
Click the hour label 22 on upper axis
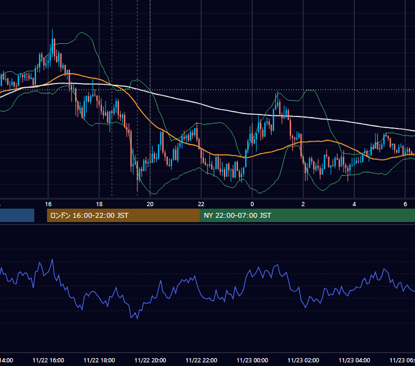pos(201,204)
